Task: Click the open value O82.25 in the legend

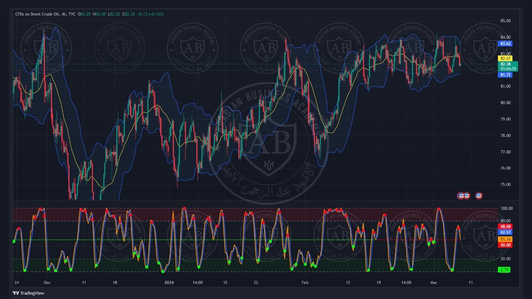Action: tap(85, 14)
